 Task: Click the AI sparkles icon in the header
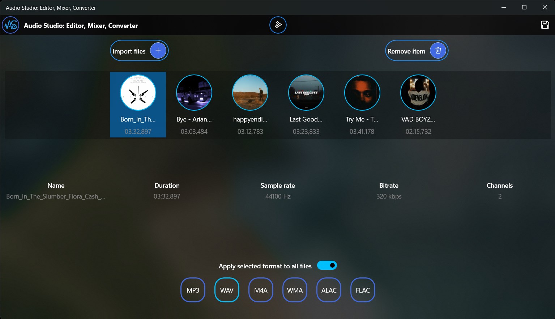(278, 25)
